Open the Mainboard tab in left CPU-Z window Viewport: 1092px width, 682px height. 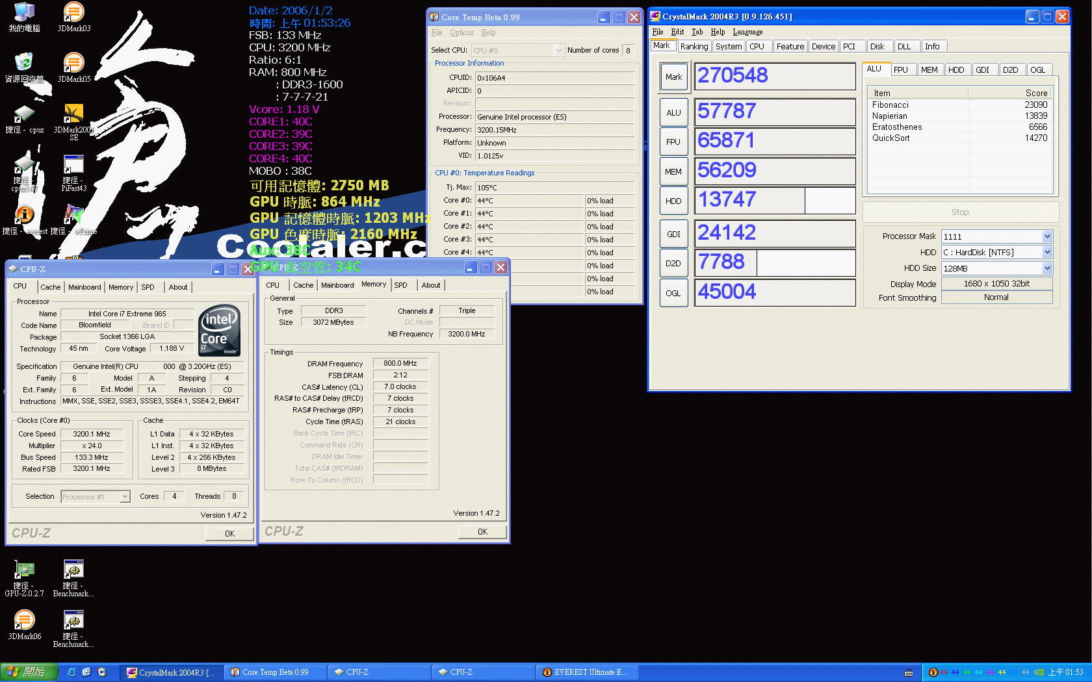point(84,287)
